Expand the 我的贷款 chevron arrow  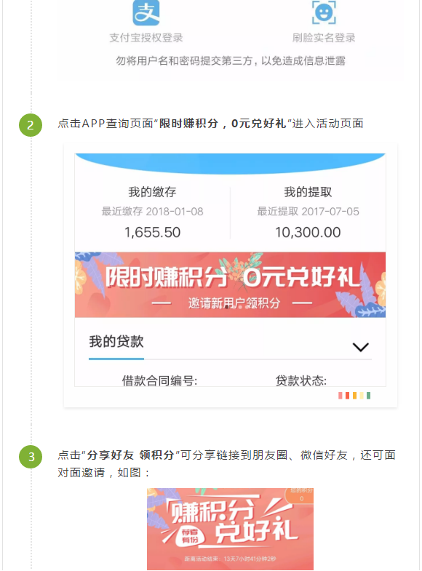click(360, 347)
